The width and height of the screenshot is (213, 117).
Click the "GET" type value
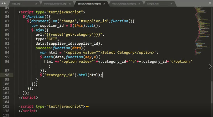coord(52,39)
